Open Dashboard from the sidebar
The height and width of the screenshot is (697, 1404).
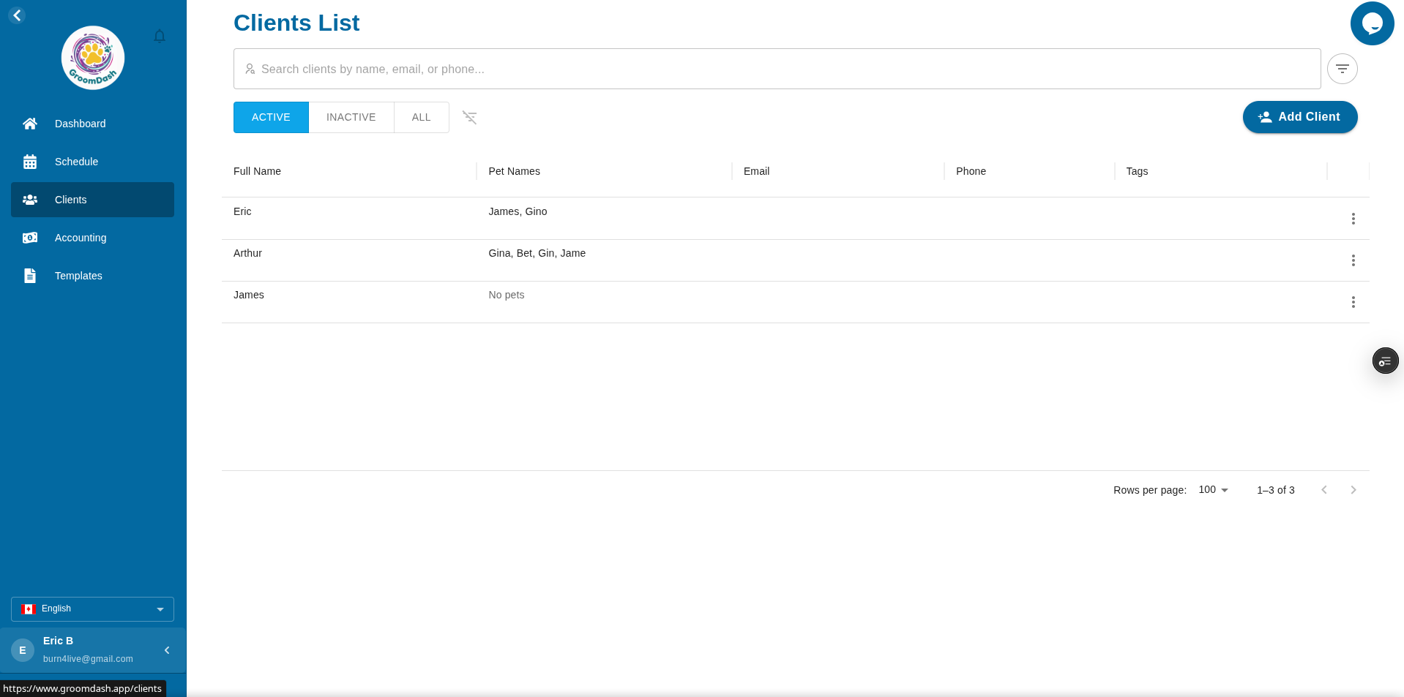[x=92, y=124]
